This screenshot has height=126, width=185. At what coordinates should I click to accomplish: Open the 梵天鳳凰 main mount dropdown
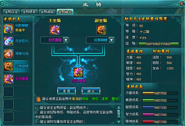pos(66,40)
